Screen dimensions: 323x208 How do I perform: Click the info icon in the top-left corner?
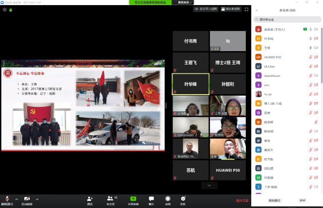point(5,10)
